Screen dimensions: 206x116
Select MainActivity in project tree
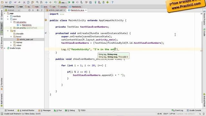click(x=27, y=25)
